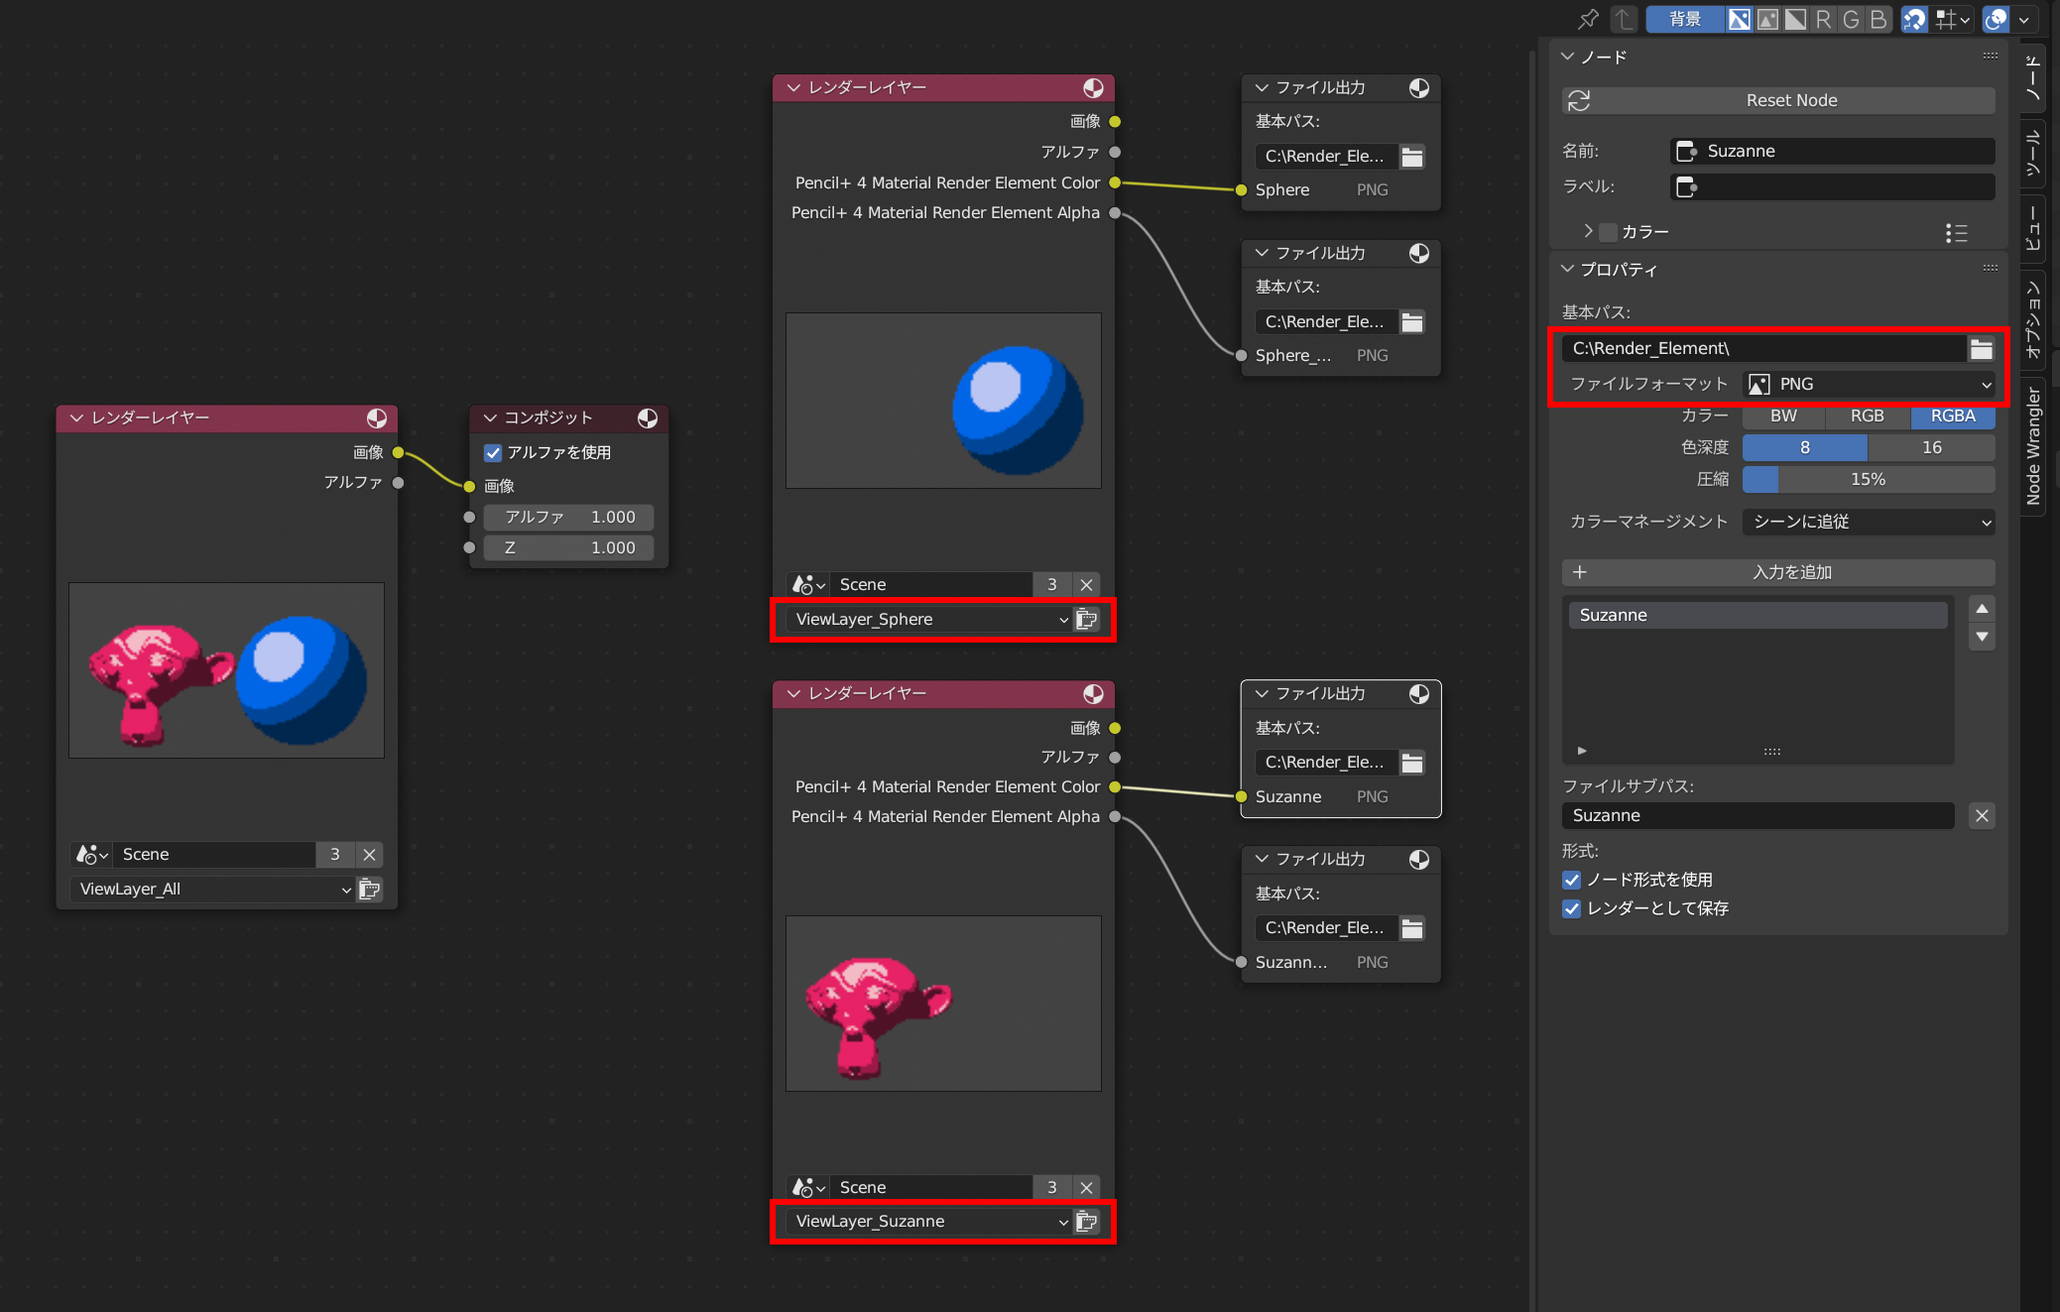Pin the node tree with the pin icon
The height and width of the screenshot is (1312, 2060).
pos(1589,19)
